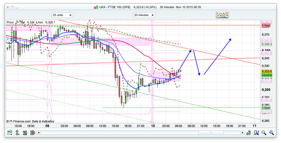Screen dimensions: 281x143
Task: Click the lower 1 hour price label
Action: pyautogui.click(x=266, y=107)
